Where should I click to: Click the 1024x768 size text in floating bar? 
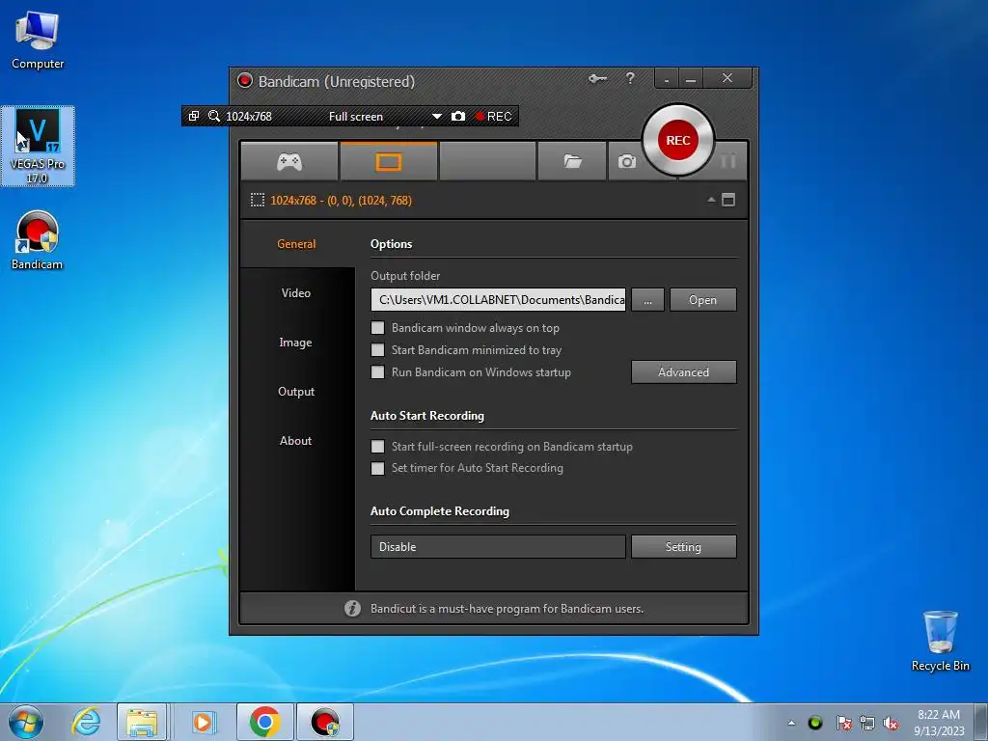249,117
